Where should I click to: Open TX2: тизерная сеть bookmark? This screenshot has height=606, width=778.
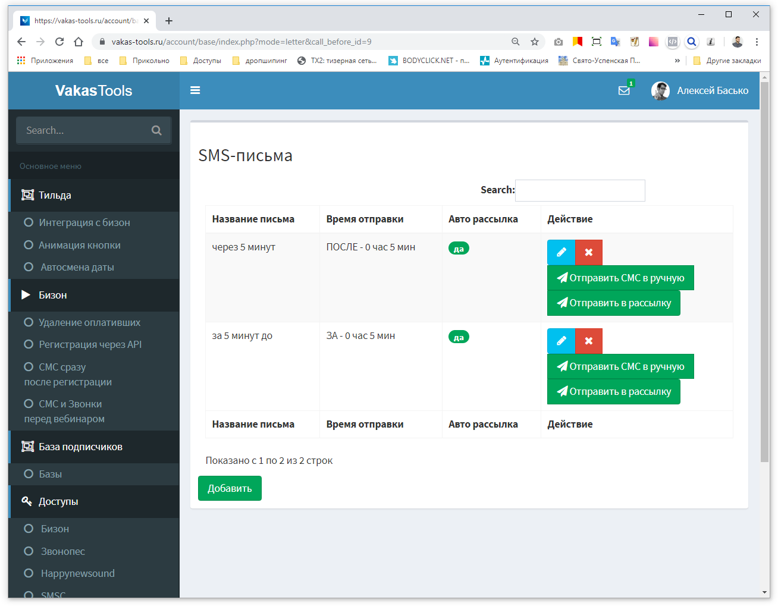[337, 61]
